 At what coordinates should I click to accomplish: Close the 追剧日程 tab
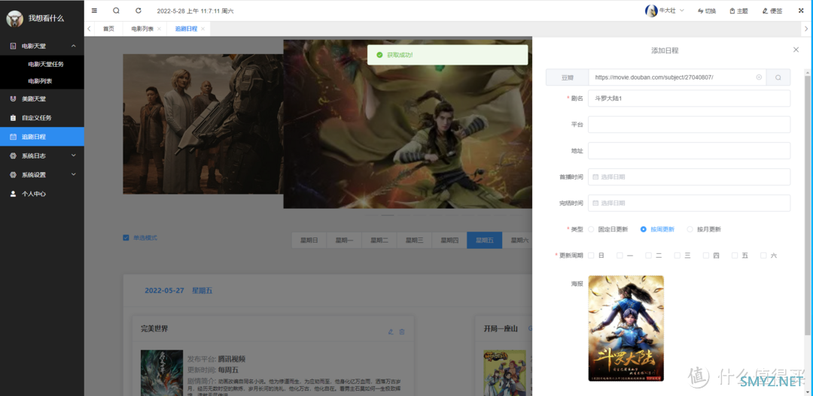(x=202, y=29)
